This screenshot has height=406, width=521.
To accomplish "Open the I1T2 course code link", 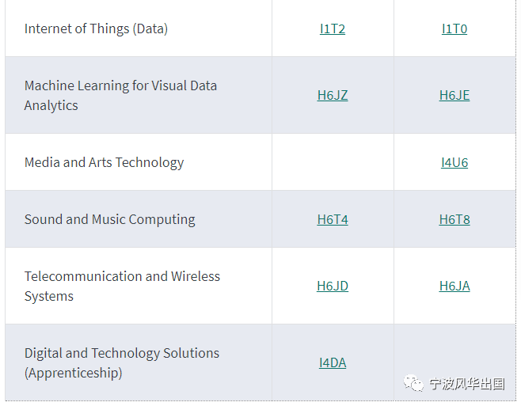I will [x=333, y=29].
